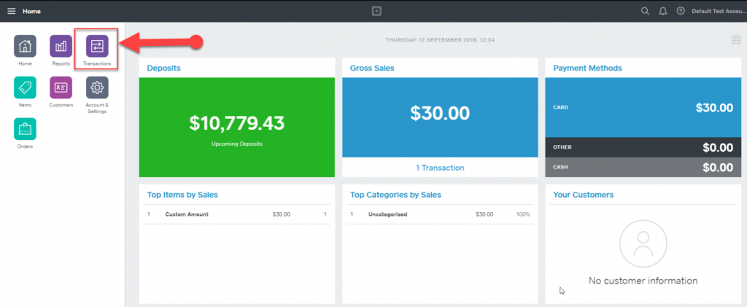747x307 pixels.
Task: Open the Reports icon
Action: [x=61, y=46]
